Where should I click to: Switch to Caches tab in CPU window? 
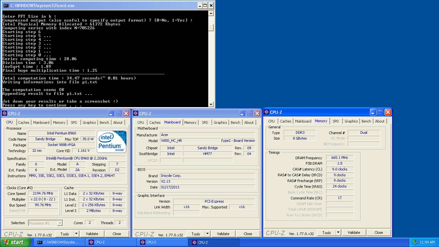pyautogui.click(x=24, y=123)
